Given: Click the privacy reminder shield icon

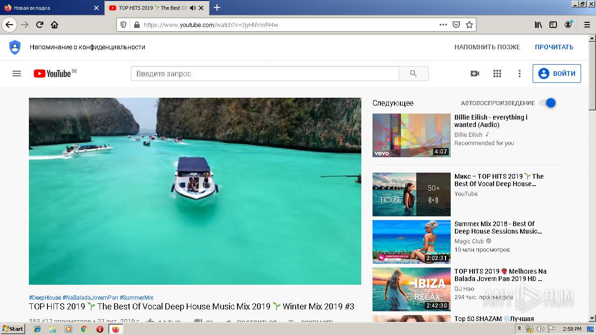Looking at the screenshot, I should point(15,47).
